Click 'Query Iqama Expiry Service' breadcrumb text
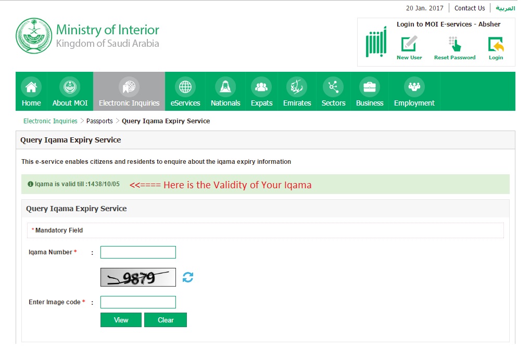530x362 pixels. (x=166, y=121)
